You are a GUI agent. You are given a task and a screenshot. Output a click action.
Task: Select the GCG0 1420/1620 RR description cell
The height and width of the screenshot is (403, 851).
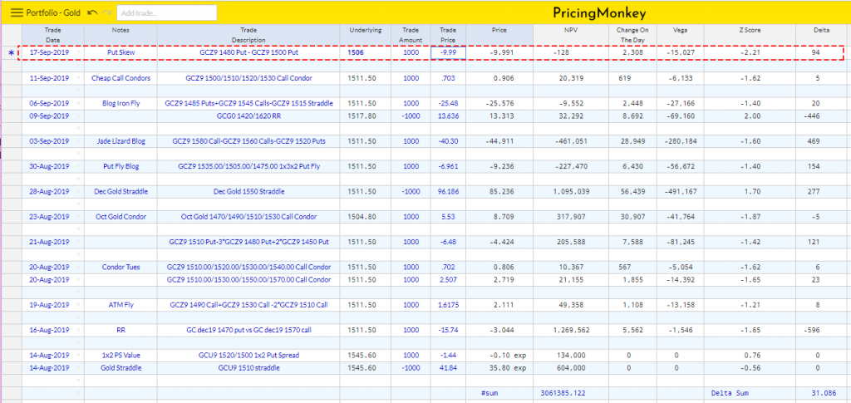[248, 115]
